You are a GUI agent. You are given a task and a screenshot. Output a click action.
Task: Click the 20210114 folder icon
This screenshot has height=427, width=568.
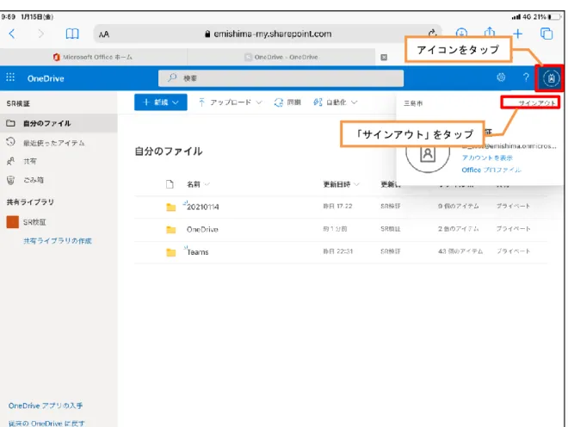tap(170, 207)
